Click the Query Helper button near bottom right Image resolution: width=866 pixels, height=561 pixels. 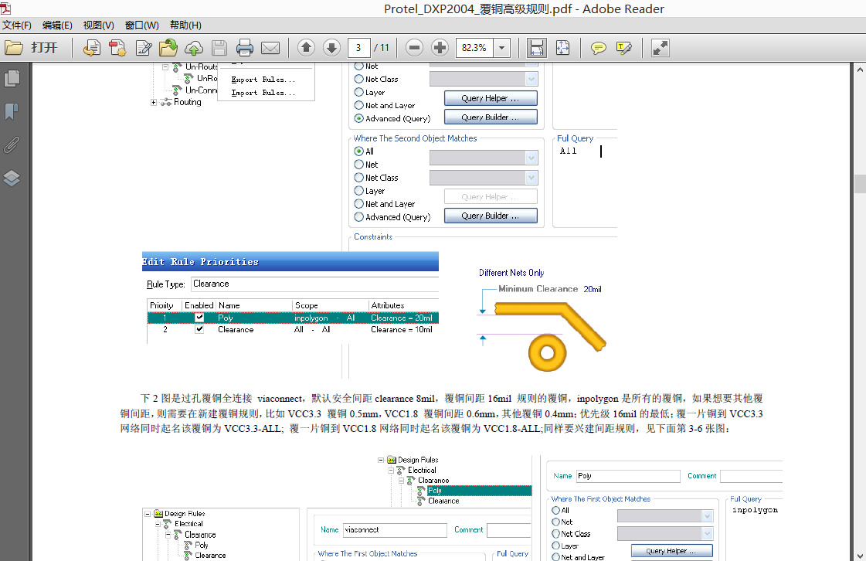[671, 551]
